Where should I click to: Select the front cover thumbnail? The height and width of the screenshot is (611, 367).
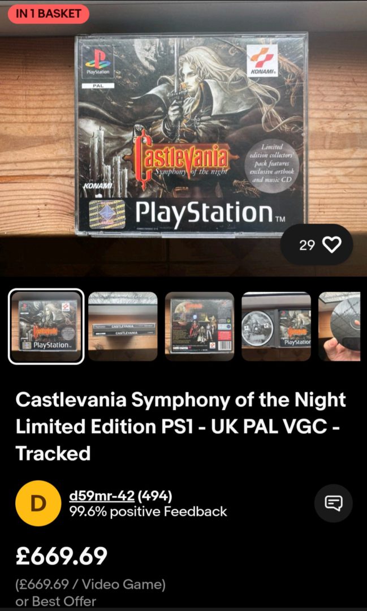coord(46,326)
